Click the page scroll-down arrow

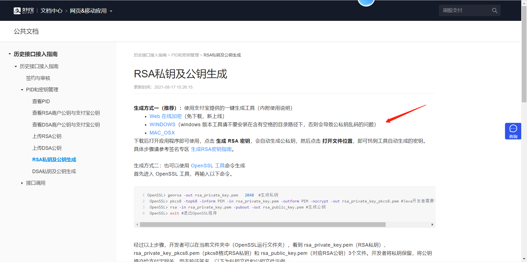click(x=524, y=259)
